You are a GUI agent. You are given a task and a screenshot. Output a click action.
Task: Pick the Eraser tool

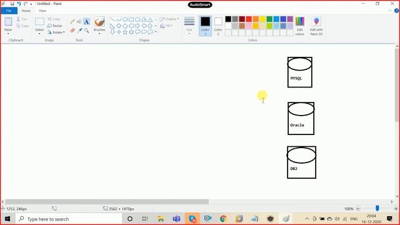[x=72, y=31]
